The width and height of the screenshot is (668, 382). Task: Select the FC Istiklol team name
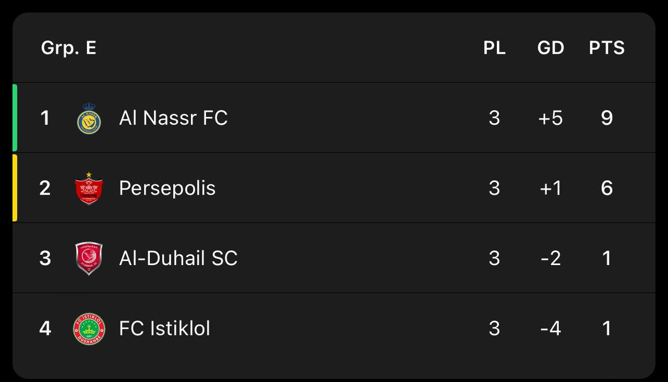tap(164, 328)
